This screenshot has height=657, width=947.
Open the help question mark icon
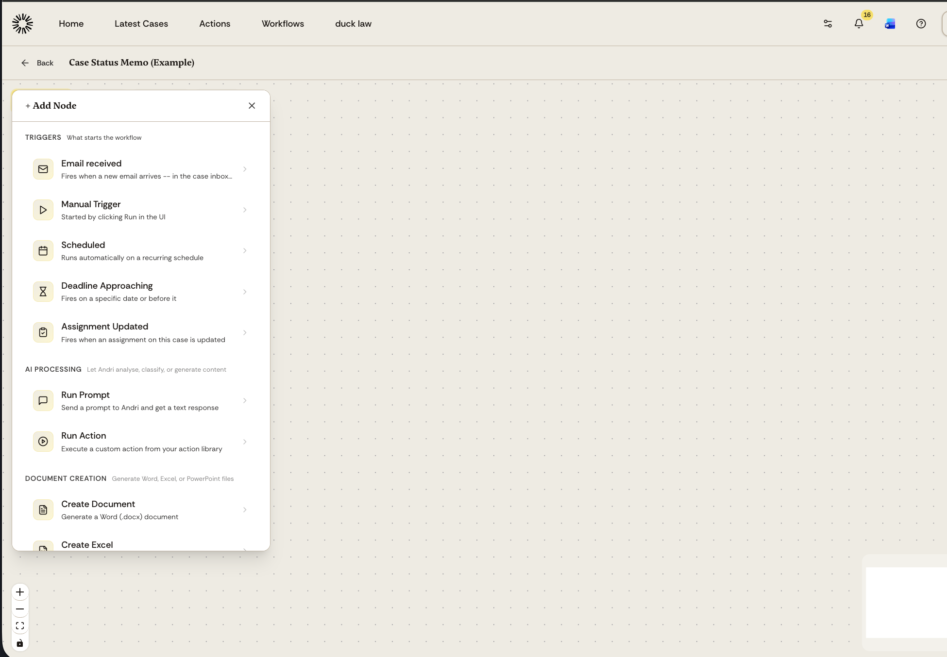921,24
